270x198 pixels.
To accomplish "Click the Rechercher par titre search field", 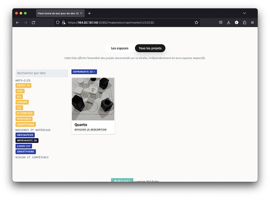I will (42, 73).
